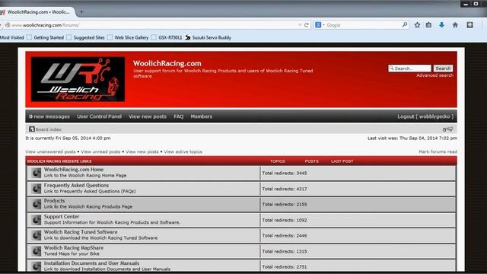Click the change font size icon

pyautogui.click(x=447, y=129)
